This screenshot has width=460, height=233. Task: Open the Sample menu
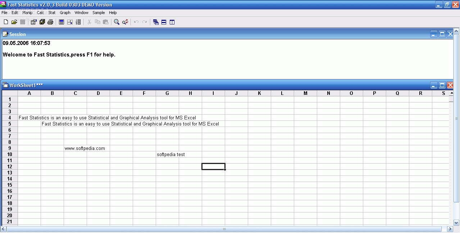coord(99,13)
